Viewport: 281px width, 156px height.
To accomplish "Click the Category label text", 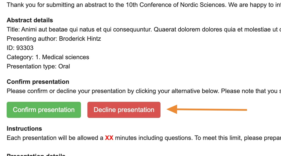I will tap(20, 57).
